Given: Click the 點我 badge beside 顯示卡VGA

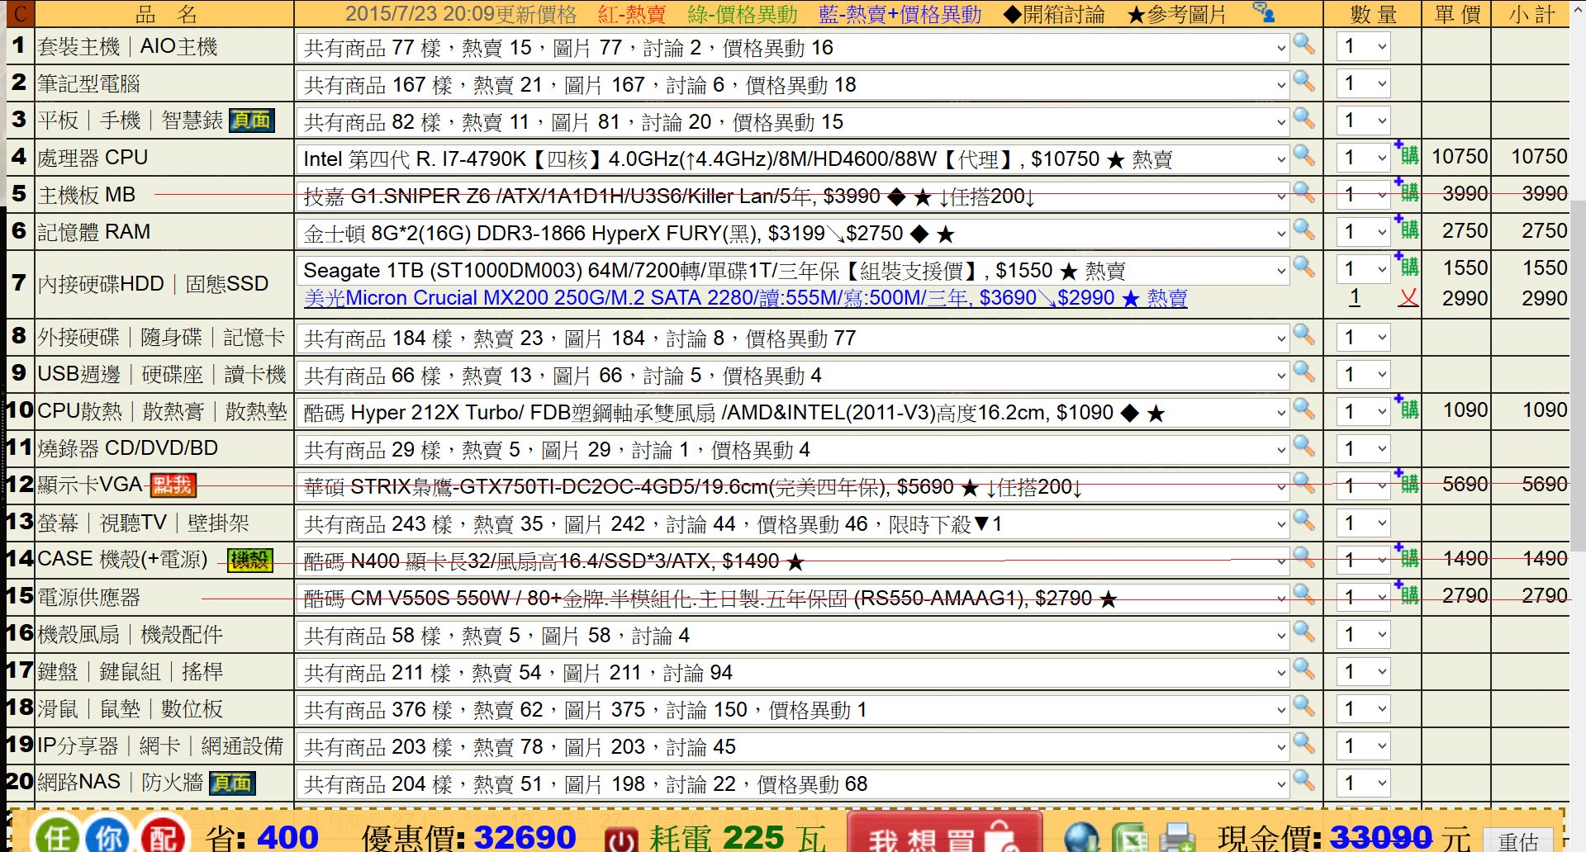Looking at the screenshot, I should [172, 485].
